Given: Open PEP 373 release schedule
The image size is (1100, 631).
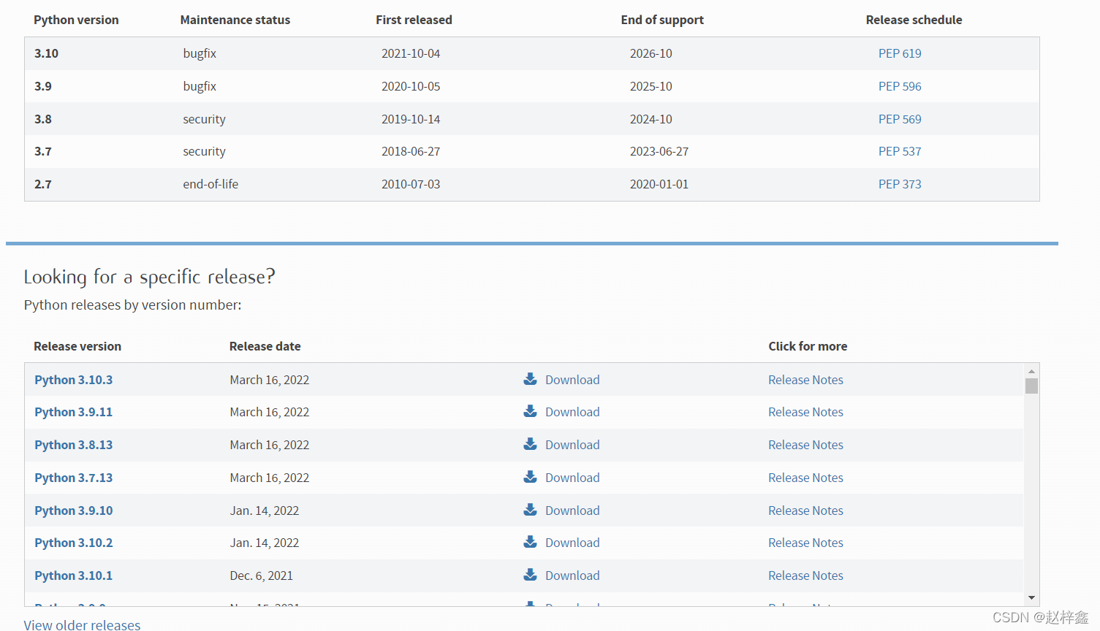Looking at the screenshot, I should 900,184.
